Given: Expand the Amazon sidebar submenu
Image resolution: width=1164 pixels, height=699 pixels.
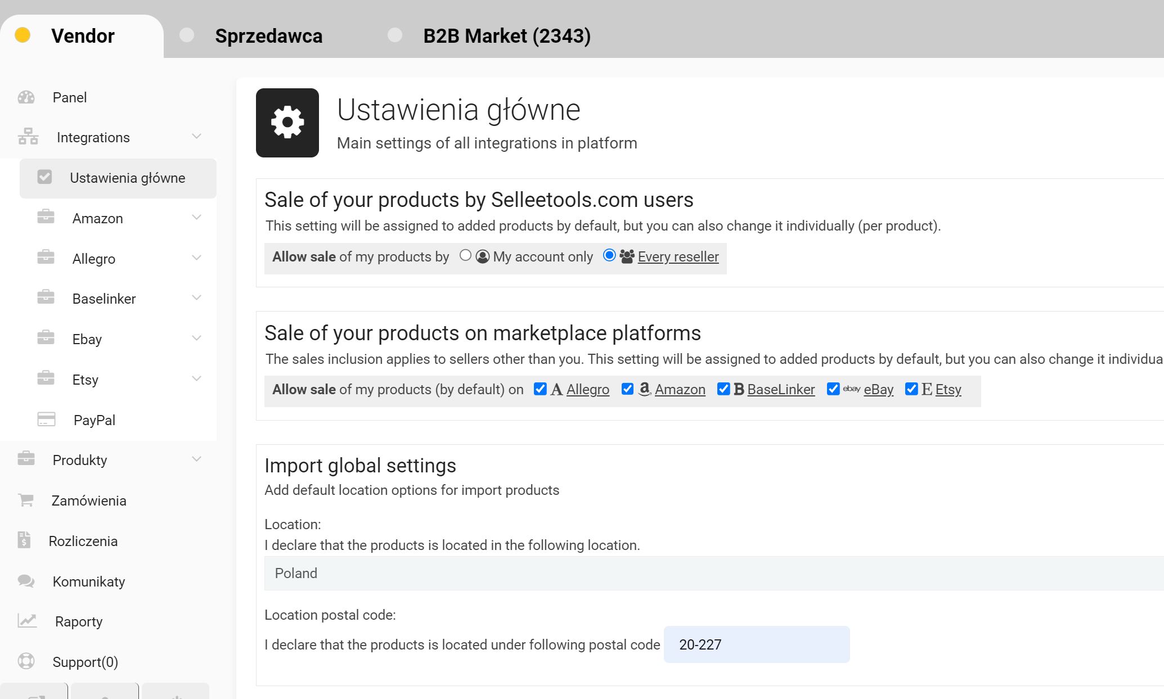Looking at the screenshot, I should pyautogui.click(x=196, y=218).
